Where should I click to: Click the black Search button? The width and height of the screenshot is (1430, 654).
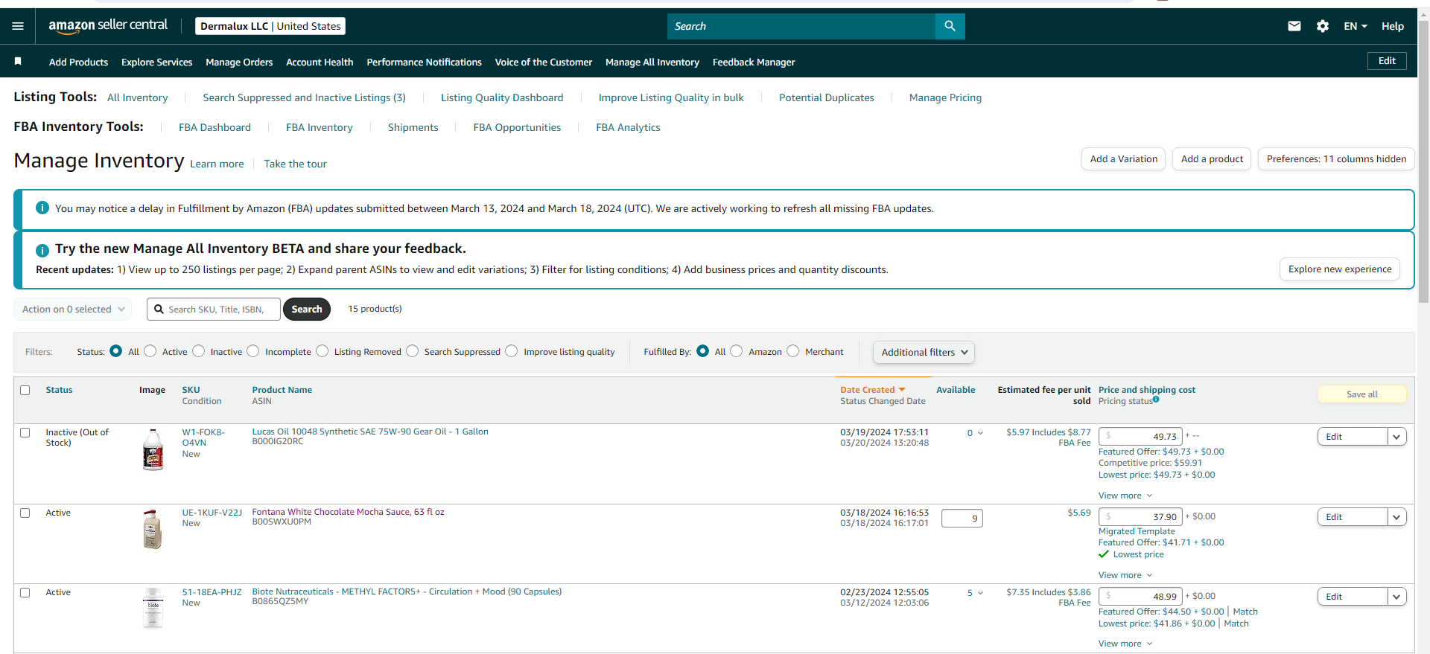(x=307, y=309)
